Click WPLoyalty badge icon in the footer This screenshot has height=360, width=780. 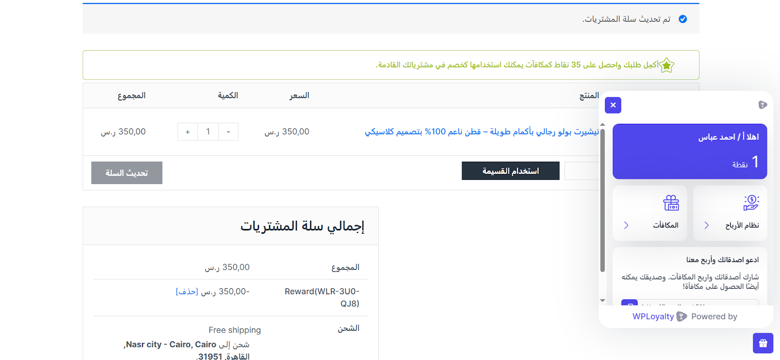(682, 317)
